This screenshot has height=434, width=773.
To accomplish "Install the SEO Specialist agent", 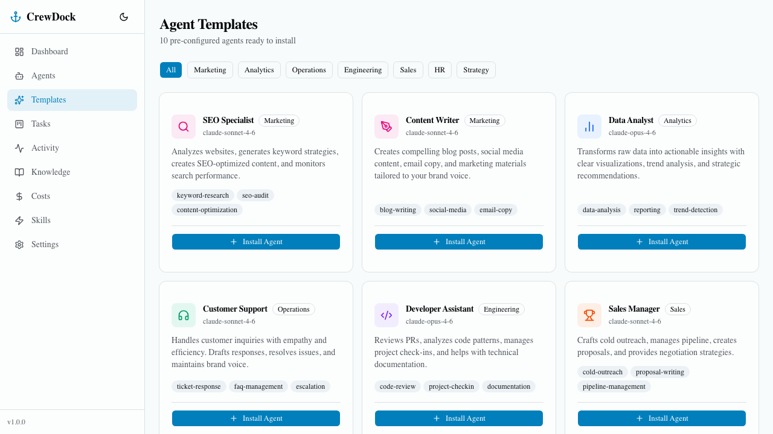I will pos(255,241).
